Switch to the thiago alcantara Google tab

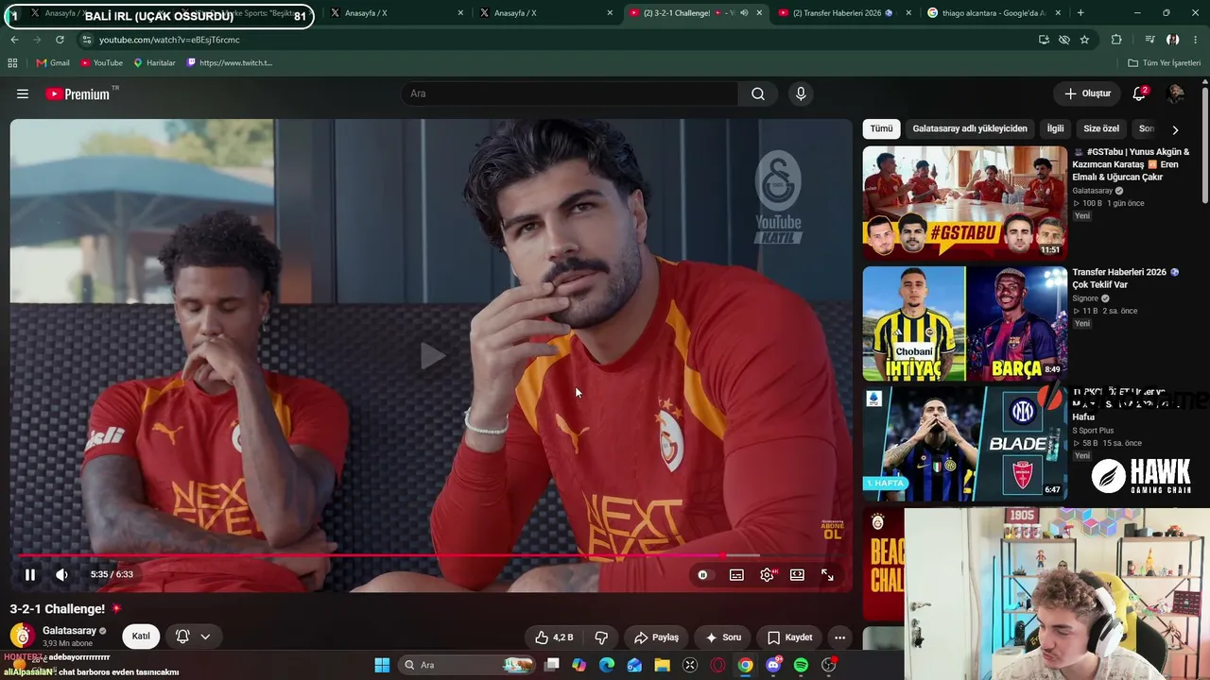(x=992, y=13)
